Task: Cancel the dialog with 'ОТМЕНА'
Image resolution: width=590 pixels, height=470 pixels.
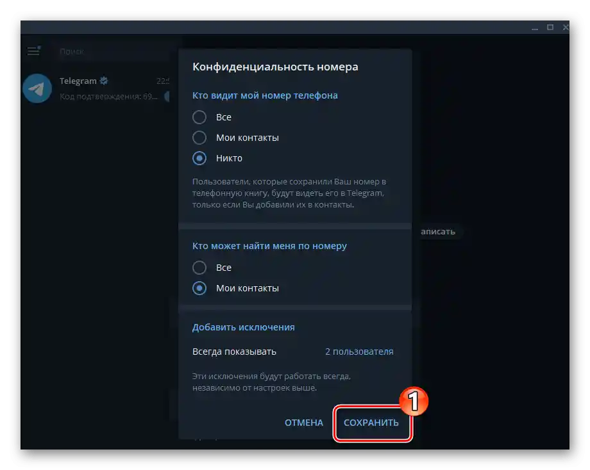Action: pos(303,423)
